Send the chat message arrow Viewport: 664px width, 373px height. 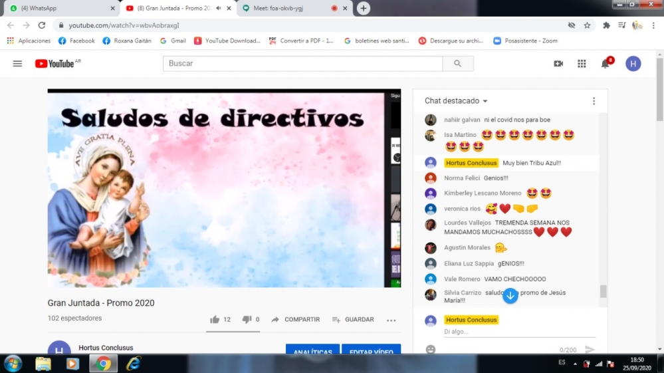590,349
